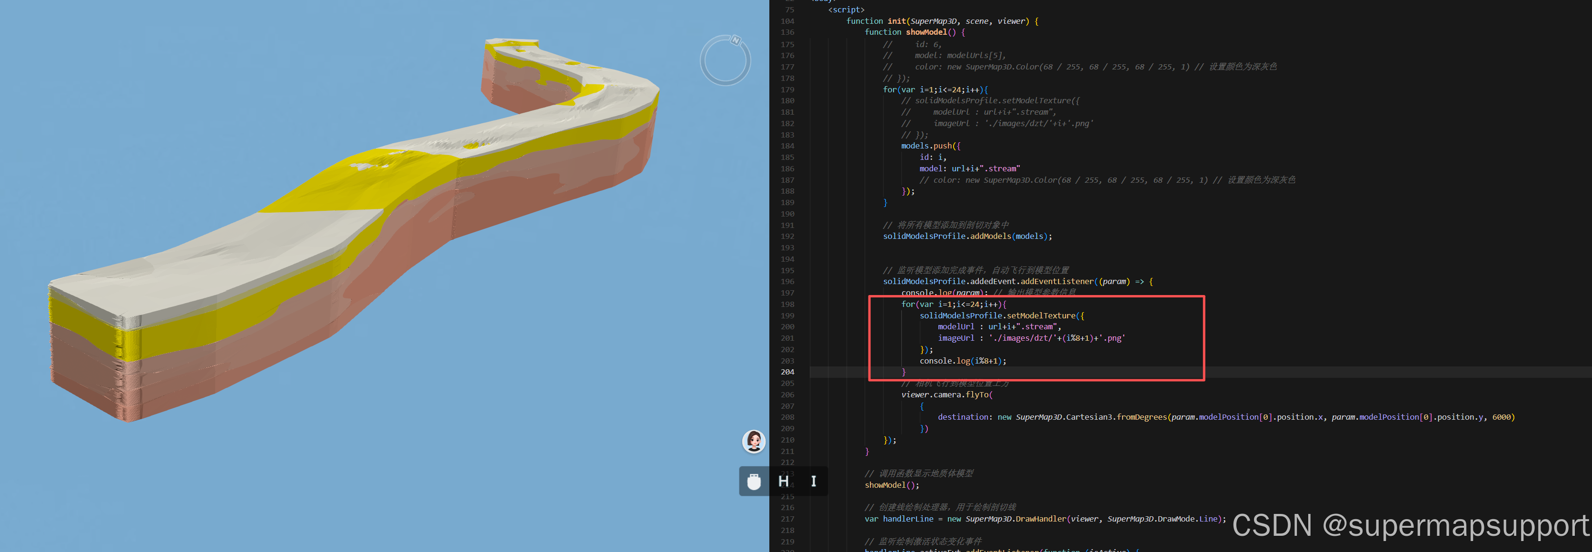Click 'viewer.camera.flyTo(' on line 206

pyautogui.click(x=947, y=394)
